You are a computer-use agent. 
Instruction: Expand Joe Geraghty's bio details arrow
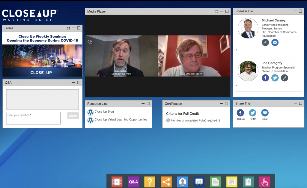[236, 85]
